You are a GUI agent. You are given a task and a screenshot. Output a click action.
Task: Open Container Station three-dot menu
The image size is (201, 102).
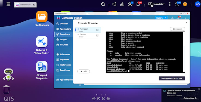pos(185,18)
